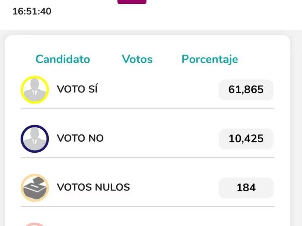Click the divider line below VOTOS NULOS
Screen dimensions: 302x226
click(x=147, y=206)
